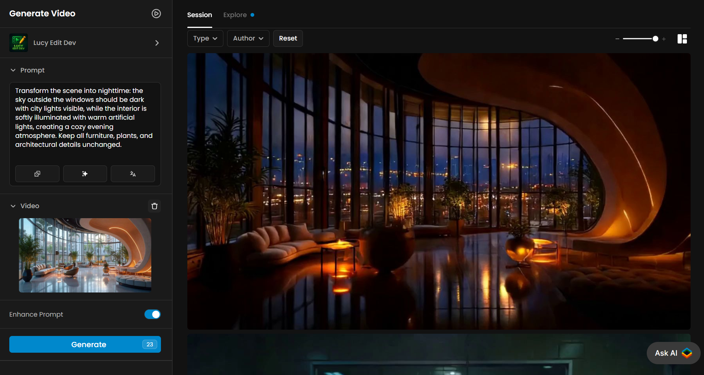Image resolution: width=704 pixels, height=375 pixels.
Task: Click the play tutorial icon beside Generate Video
Action: [x=156, y=14]
